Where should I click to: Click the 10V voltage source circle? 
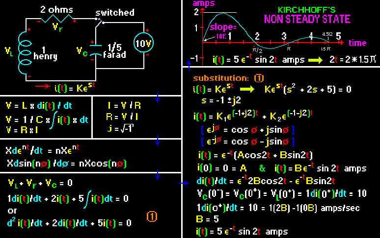click(144, 43)
